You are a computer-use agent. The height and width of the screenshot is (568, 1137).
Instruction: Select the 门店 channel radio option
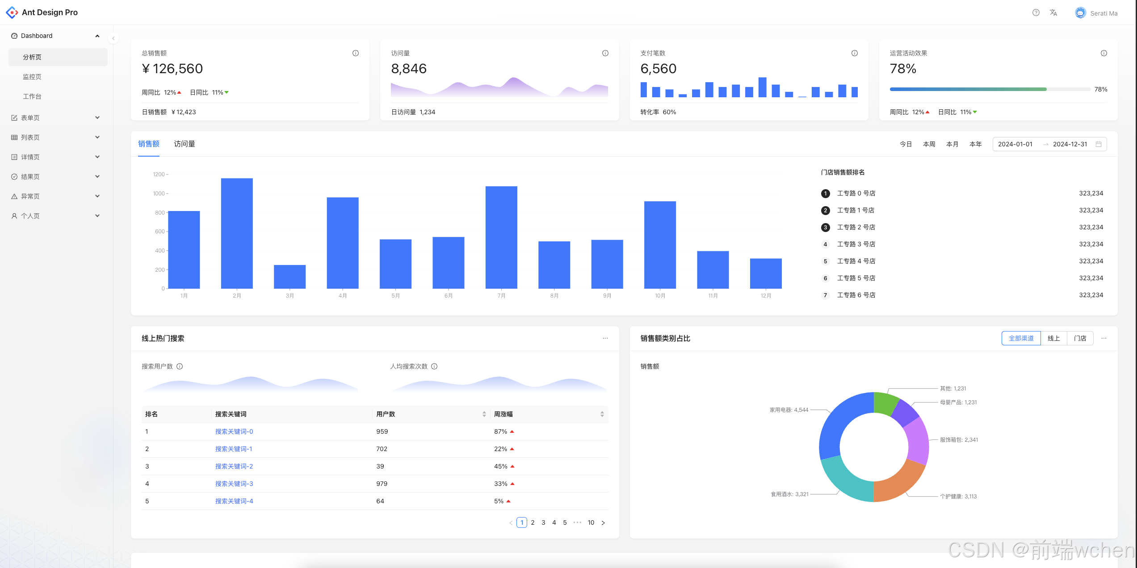point(1080,338)
